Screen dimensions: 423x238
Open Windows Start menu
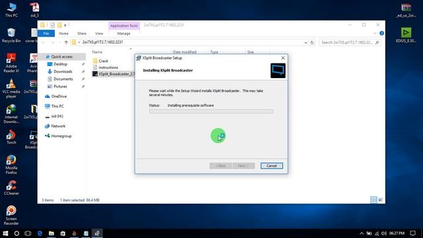click(5, 233)
